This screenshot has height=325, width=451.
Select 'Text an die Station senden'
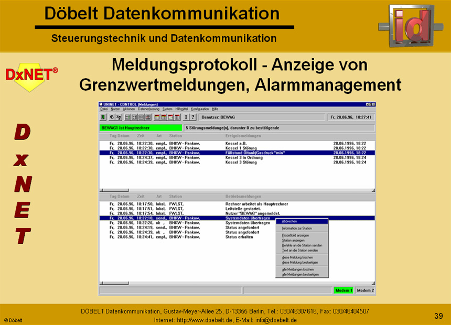coord(302,251)
